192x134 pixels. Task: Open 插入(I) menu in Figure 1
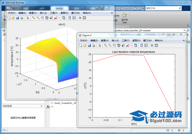point(43,13)
